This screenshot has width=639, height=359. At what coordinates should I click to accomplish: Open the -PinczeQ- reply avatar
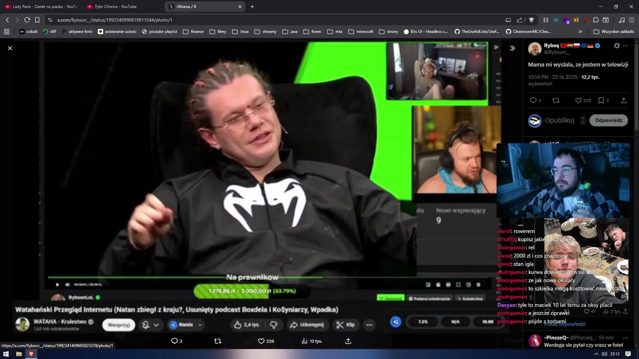pos(535,341)
